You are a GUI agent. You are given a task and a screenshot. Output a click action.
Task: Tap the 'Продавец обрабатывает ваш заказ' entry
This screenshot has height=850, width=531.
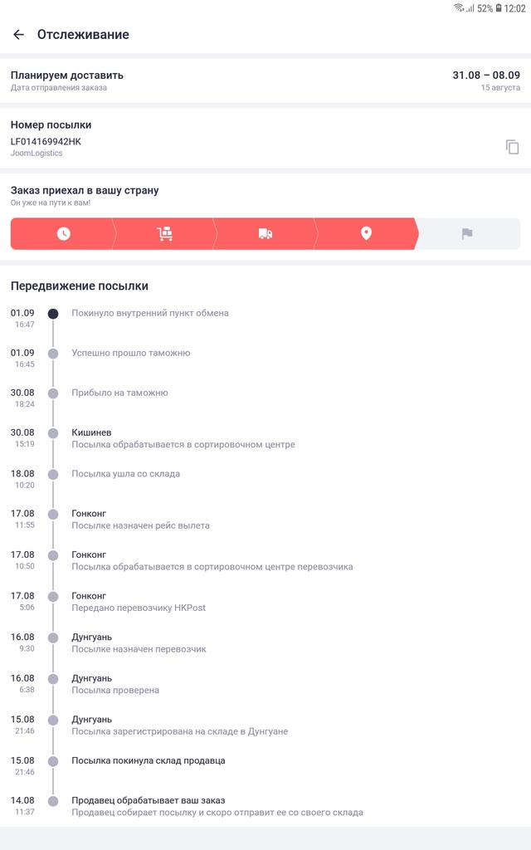point(148,800)
